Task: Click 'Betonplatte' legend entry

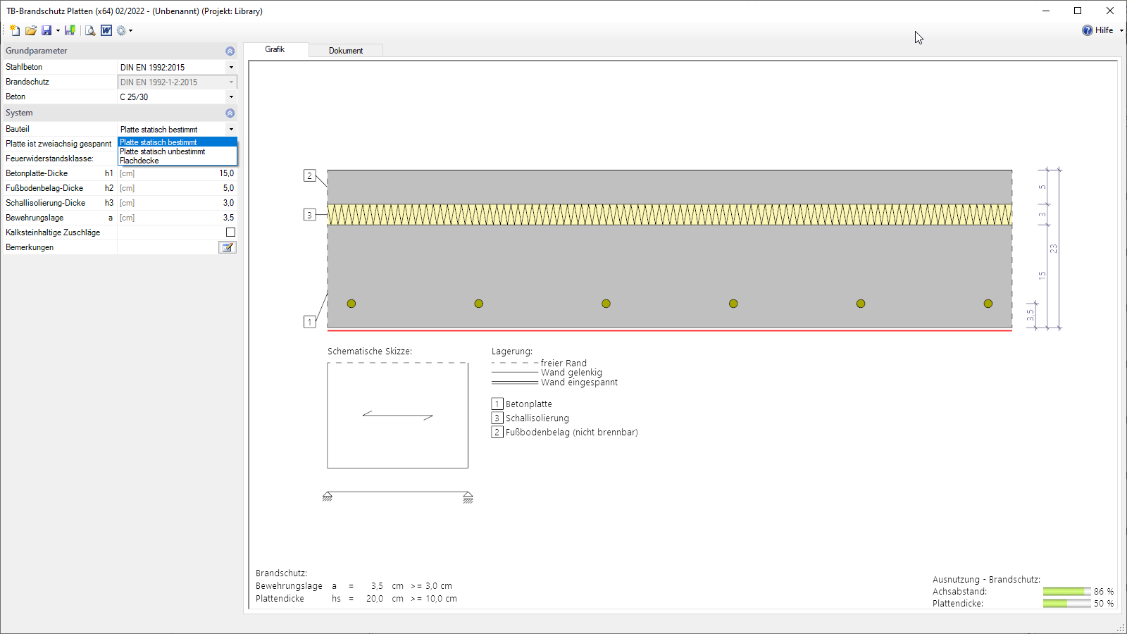Action: [529, 404]
